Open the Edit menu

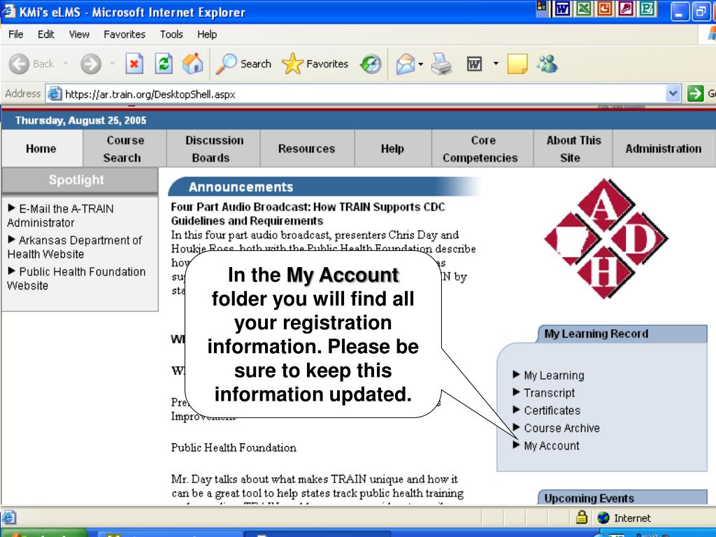45,34
